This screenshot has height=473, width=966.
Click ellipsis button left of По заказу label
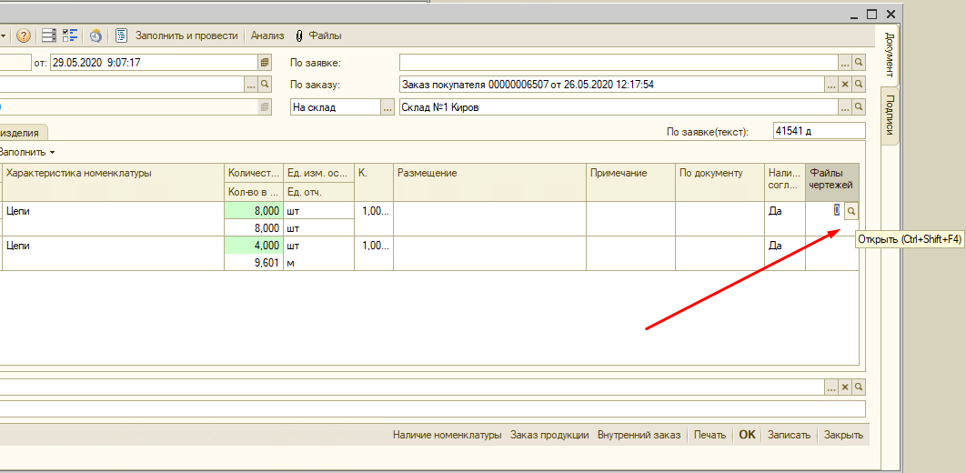pos(251,85)
